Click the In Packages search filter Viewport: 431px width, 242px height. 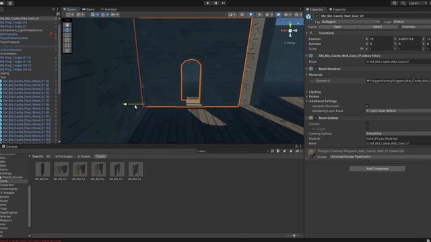tap(64, 157)
